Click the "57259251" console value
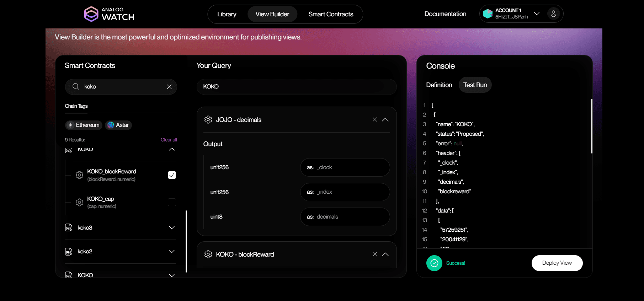 pyautogui.click(x=454, y=230)
